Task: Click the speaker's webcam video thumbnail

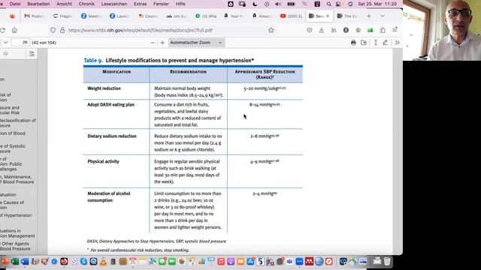Action: tap(442, 30)
